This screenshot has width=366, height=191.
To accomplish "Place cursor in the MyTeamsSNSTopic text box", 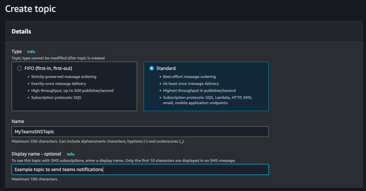I will click(139, 132).
